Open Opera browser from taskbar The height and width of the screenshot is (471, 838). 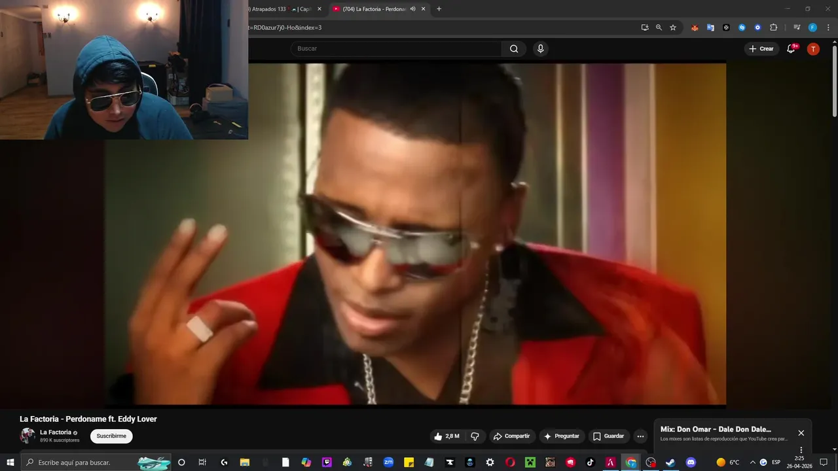point(511,462)
